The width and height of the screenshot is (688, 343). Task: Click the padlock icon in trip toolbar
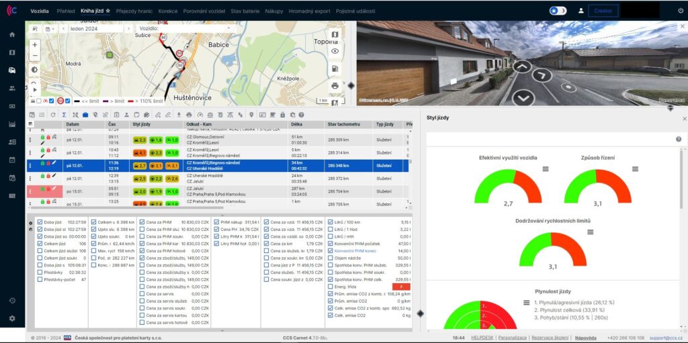(283, 115)
